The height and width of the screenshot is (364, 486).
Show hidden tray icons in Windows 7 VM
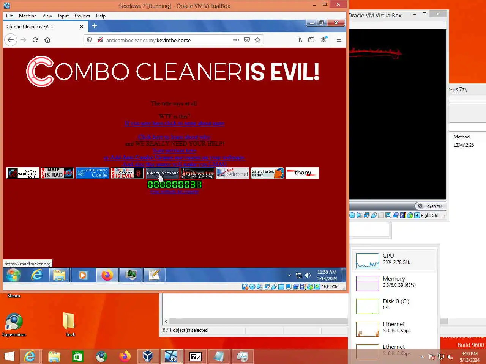coord(289,275)
